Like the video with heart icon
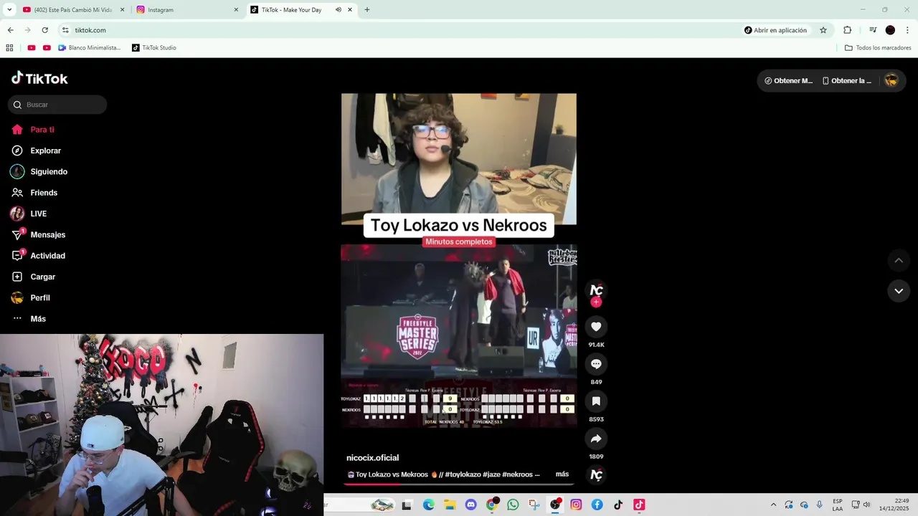 point(596,327)
